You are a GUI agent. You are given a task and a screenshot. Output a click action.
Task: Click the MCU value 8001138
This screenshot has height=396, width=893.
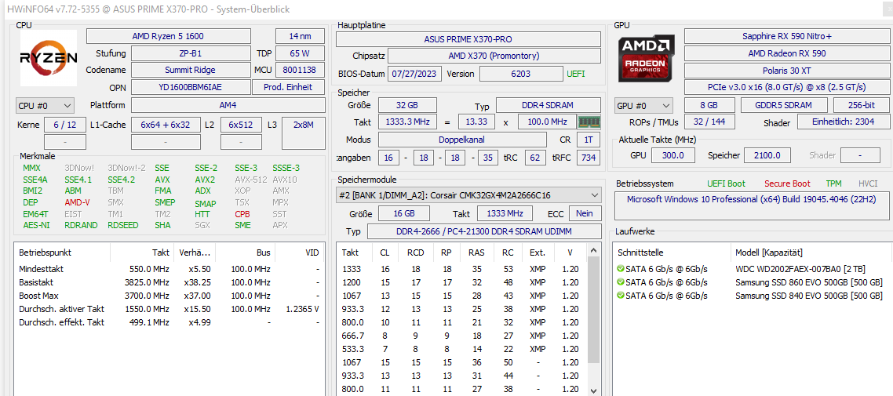(x=300, y=70)
